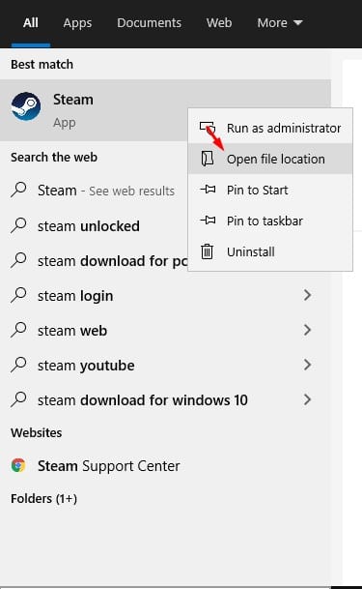
Task: Switch to the All search tab
Action: (30, 23)
